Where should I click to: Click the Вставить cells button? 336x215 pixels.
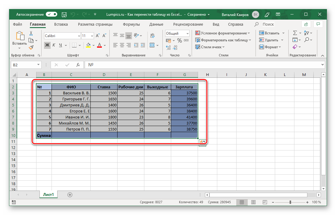tap(269, 33)
